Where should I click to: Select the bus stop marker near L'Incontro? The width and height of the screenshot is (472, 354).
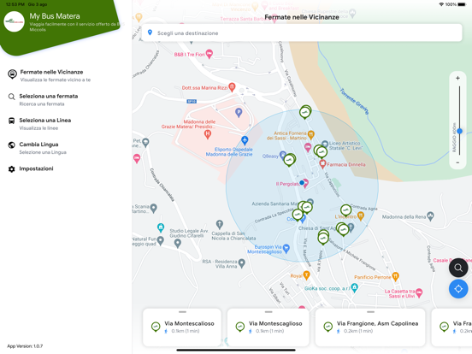345,210
